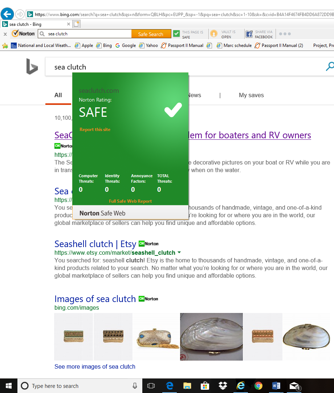Screen dimensions: 334x393
Task: Open the Google bookmark
Action: point(126,45)
